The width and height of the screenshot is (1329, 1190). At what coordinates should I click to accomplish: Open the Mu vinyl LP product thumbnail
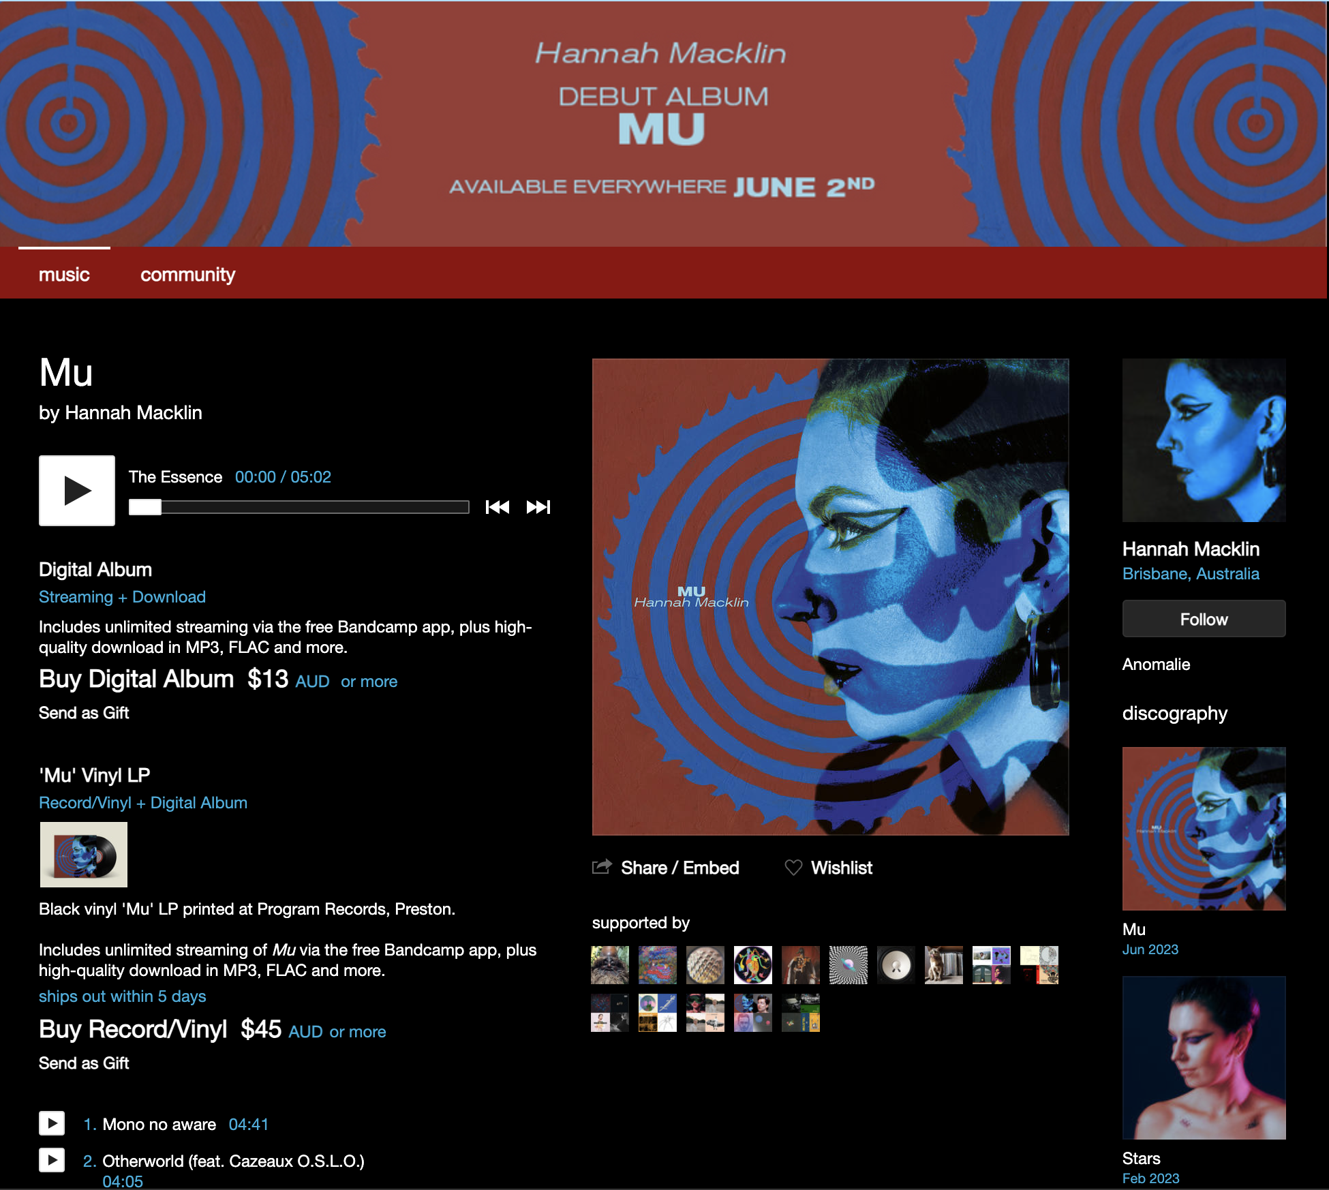coord(84,855)
